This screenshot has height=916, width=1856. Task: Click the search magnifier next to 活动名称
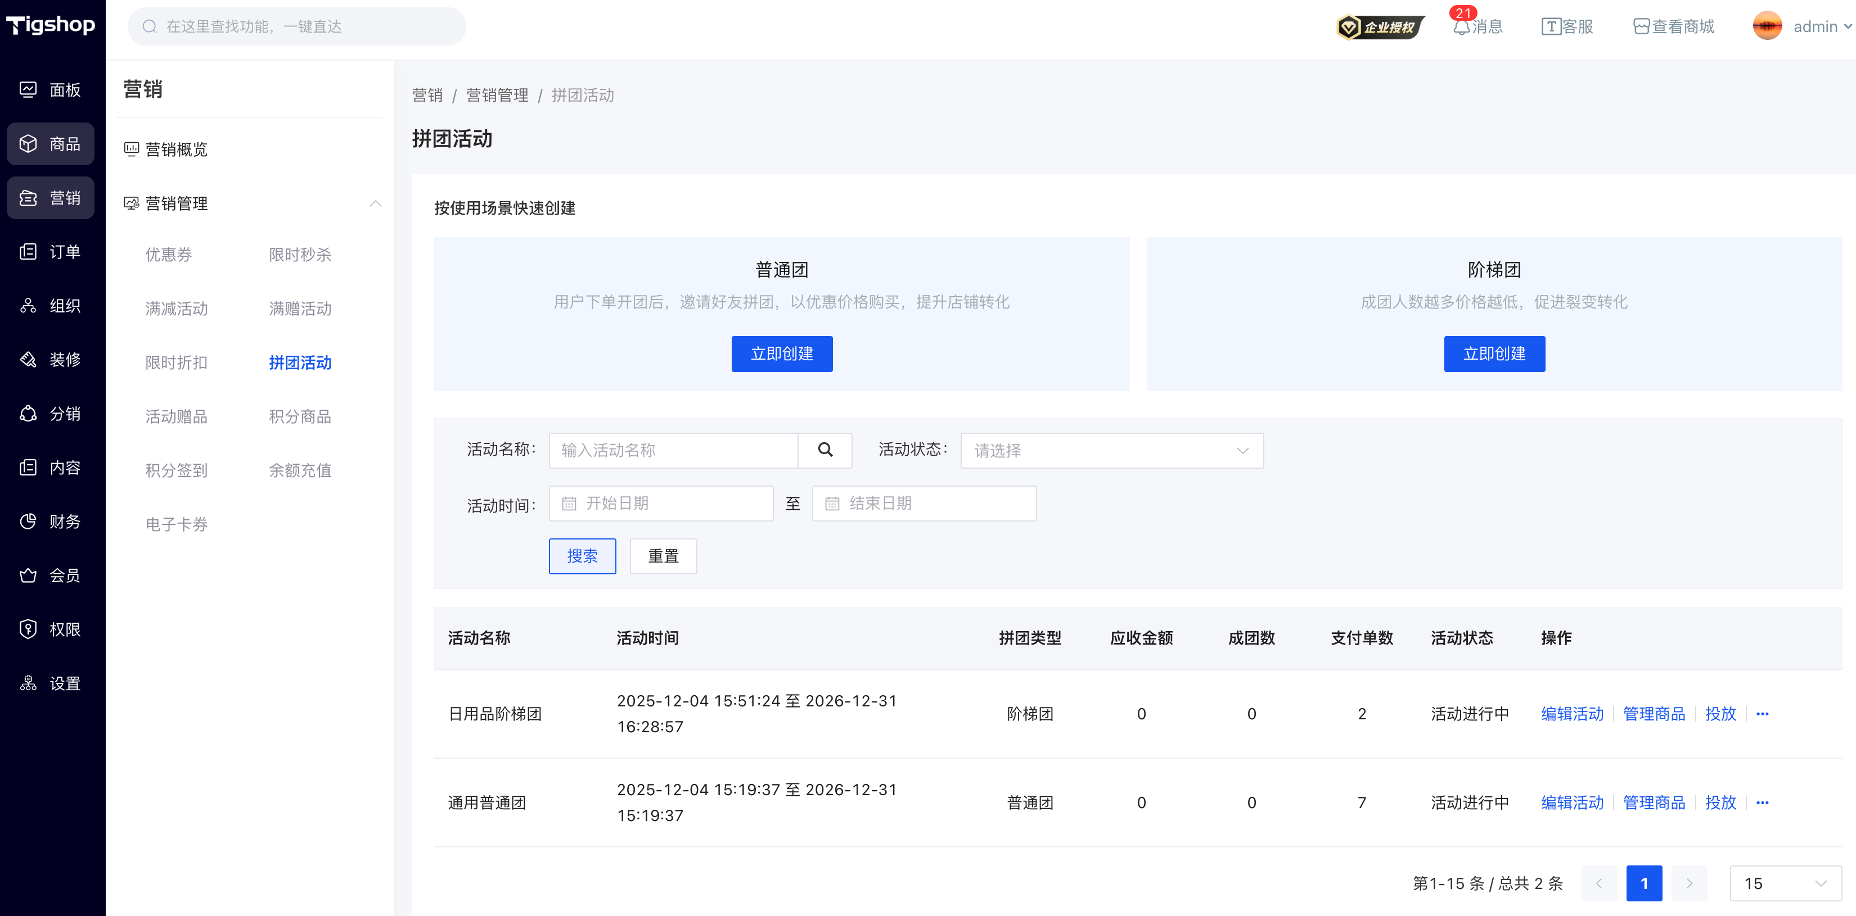[x=825, y=450]
